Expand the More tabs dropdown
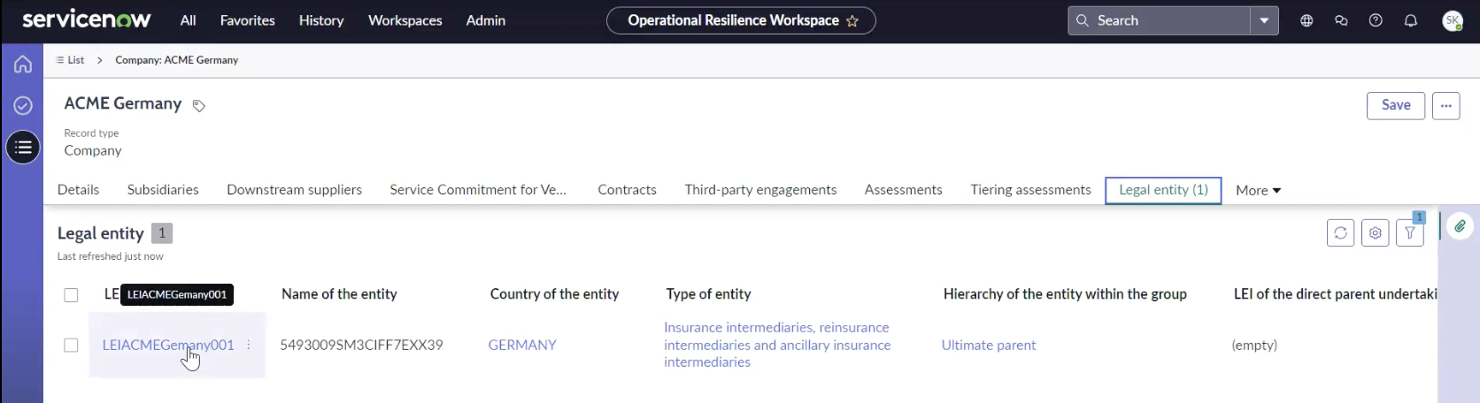Viewport: 1480px width, 403px height. coord(1258,190)
